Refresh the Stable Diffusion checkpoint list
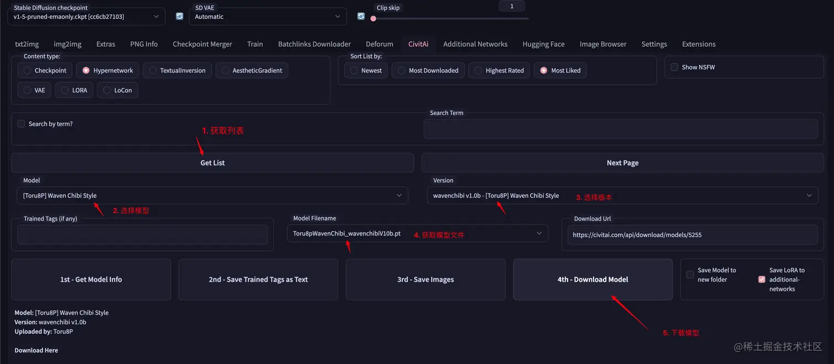Viewport: 834px width, 364px height. point(179,17)
